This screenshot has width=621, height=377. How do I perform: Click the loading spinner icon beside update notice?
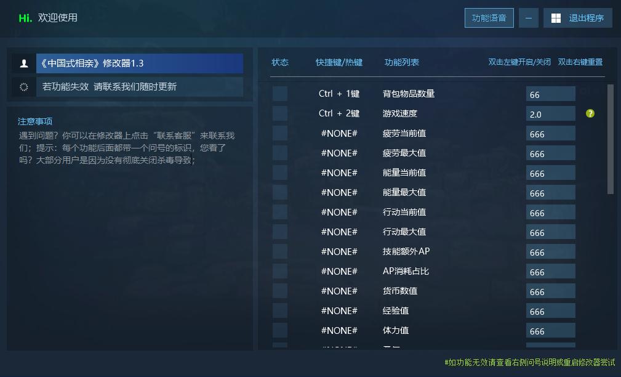pos(24,87)
